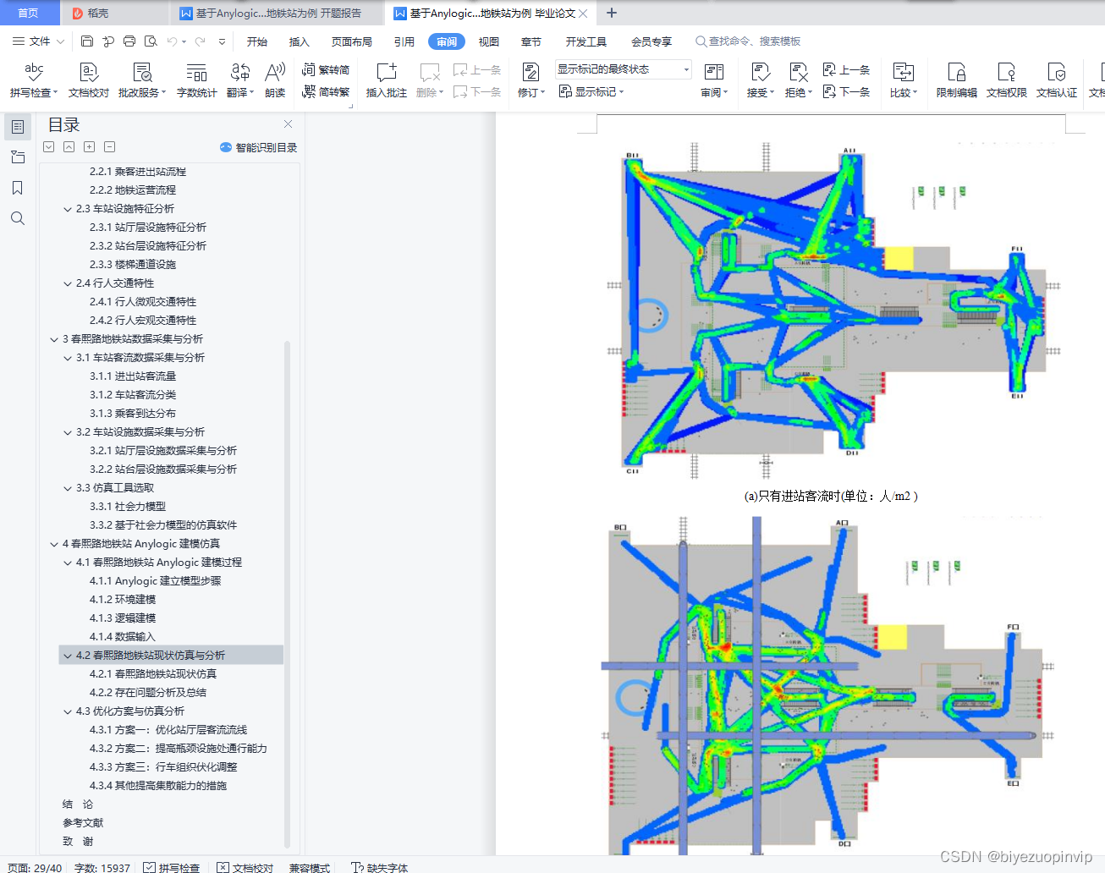Image resolution: width=1105 pixels, height=873 pixels.
Task: Collapse section 4.3 优化方案与仿真分析
Action: [x=68, y=711]
